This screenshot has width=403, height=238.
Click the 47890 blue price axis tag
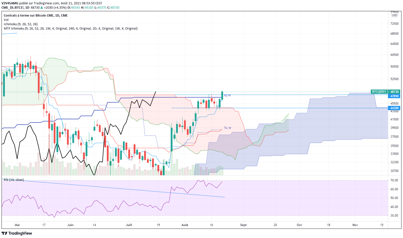tap(394, 96)
